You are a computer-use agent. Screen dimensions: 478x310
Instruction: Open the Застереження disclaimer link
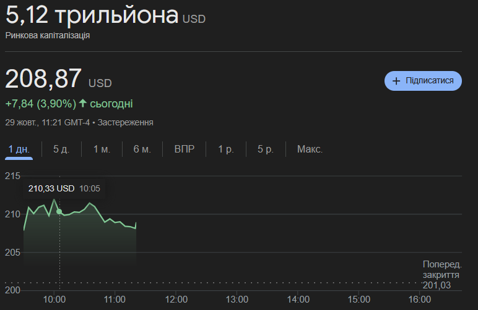tap(125, 122)
